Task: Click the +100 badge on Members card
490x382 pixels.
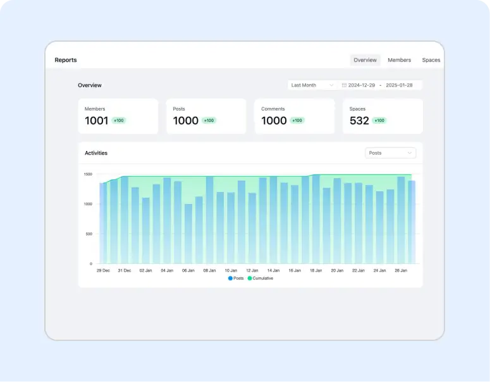Action: coord(119,121)
